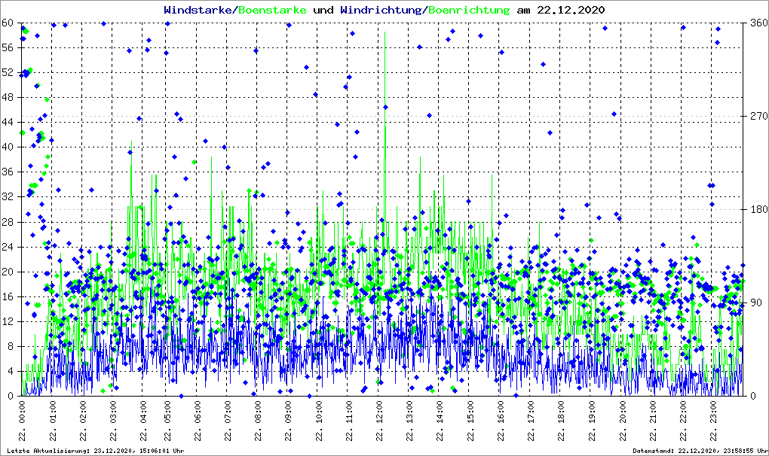Select the 12:00 time axis label

point(381,421)
